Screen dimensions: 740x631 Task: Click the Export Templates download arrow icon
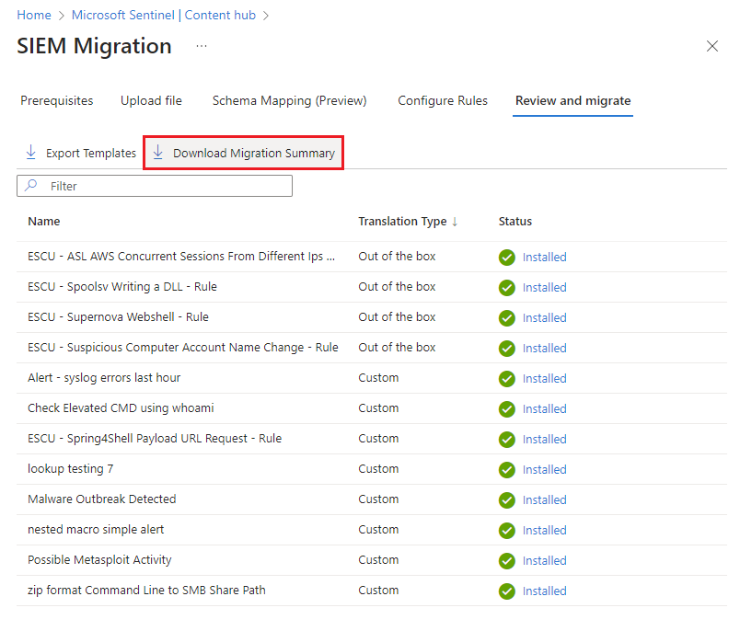(x=31, y=153)
